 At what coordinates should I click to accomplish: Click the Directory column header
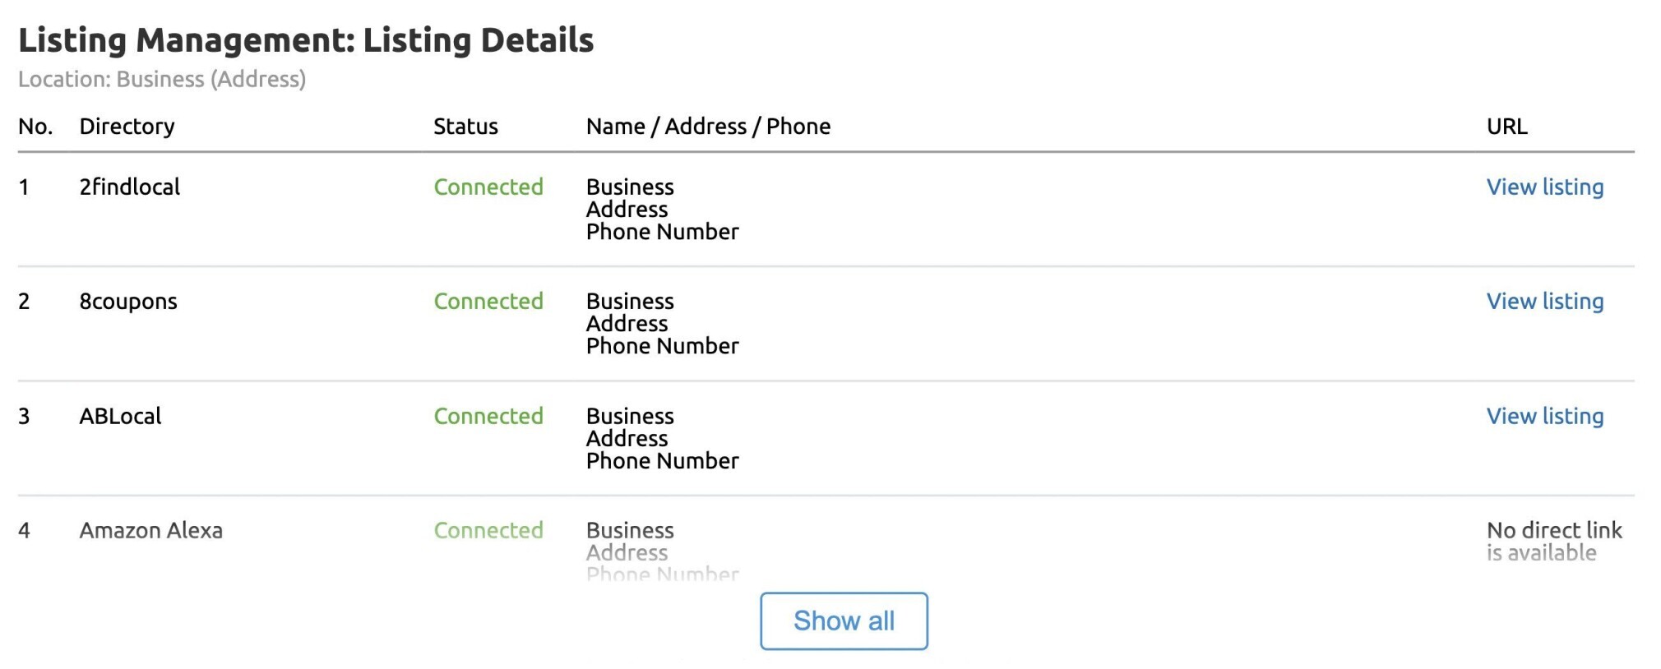click(x=127, y=127)
